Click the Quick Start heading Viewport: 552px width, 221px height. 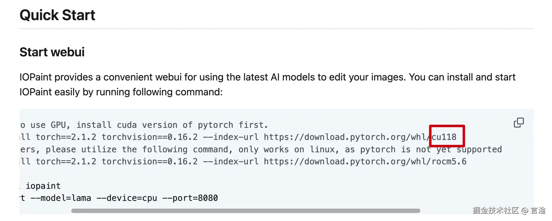[x=57, y=15]
